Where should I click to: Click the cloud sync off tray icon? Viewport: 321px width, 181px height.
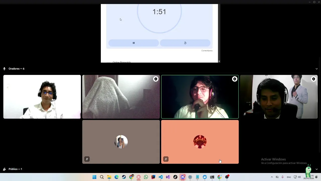(x=277, y=177)
